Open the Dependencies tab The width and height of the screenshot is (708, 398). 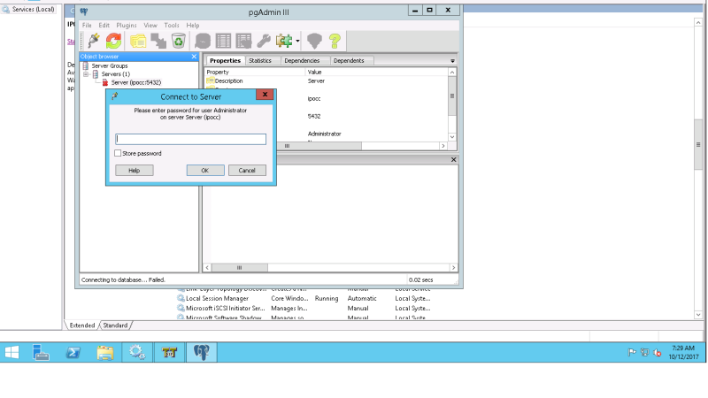[302, 60]
